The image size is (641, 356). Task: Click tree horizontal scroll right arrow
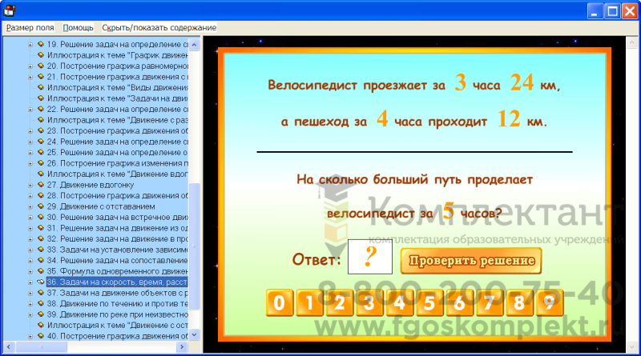pos(183,347)
